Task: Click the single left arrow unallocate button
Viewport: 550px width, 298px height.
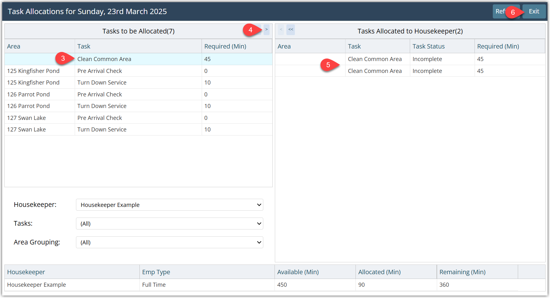Action: click(x=281, y=29)
